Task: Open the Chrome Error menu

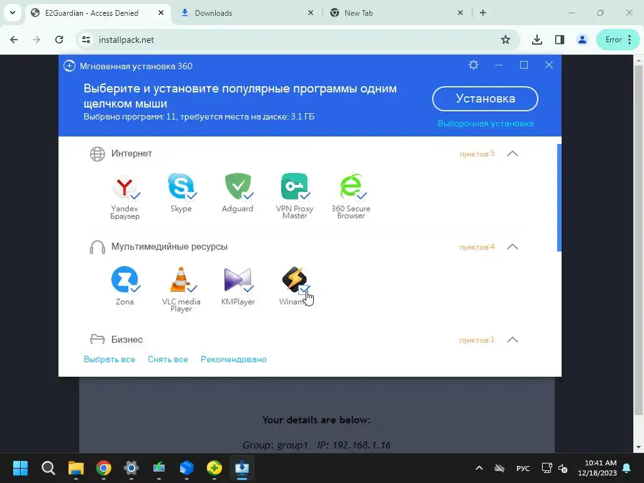Action: [x=618, y=40]
